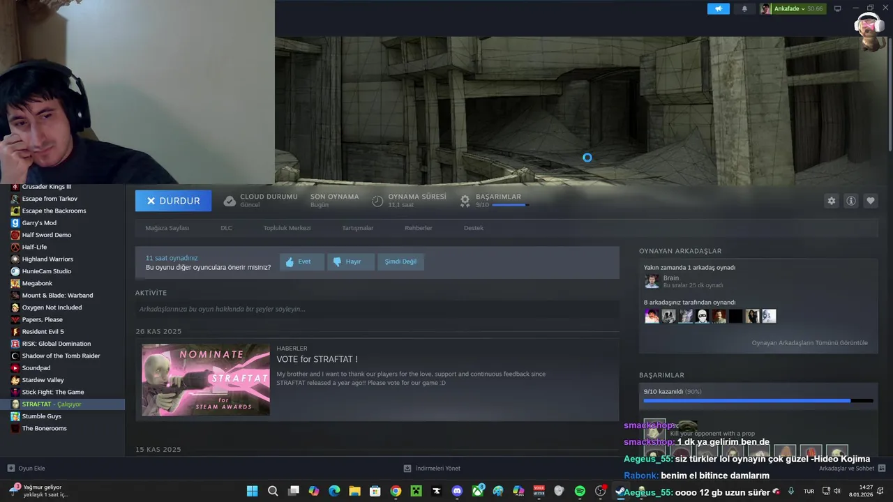This screenshot has width=893, height=502.
Task: Click the achievements progress bar in header
Action: point(510,205)
